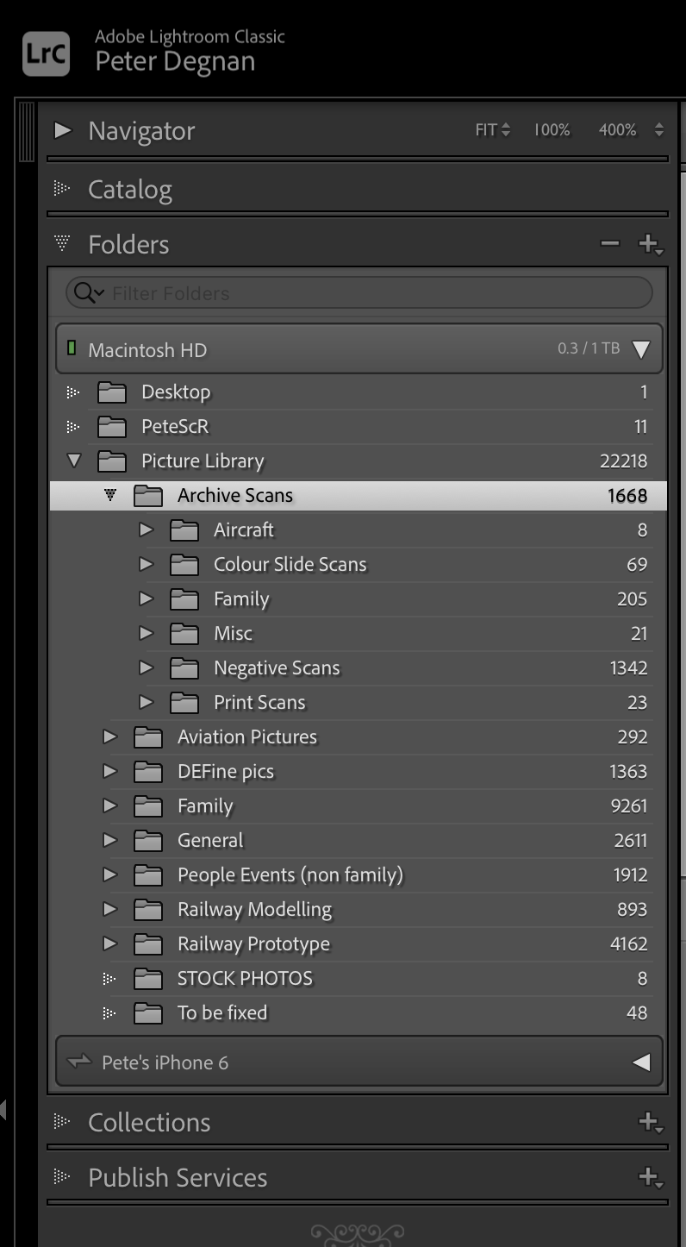Click the plus icon in Publish Services header

[651, 1178]
